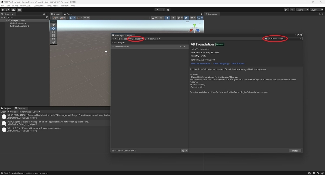
Task: Select the Scale tool in Scene toolbar
Action: (53, 36)
